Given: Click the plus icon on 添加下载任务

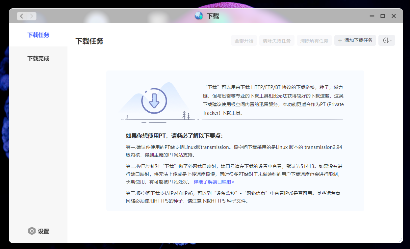Looking at the screenshot, I should pyautogui.click(x=340, y=41).
